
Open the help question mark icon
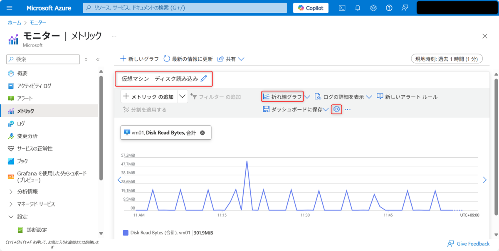pyautogui.click(x=389, y=8)
